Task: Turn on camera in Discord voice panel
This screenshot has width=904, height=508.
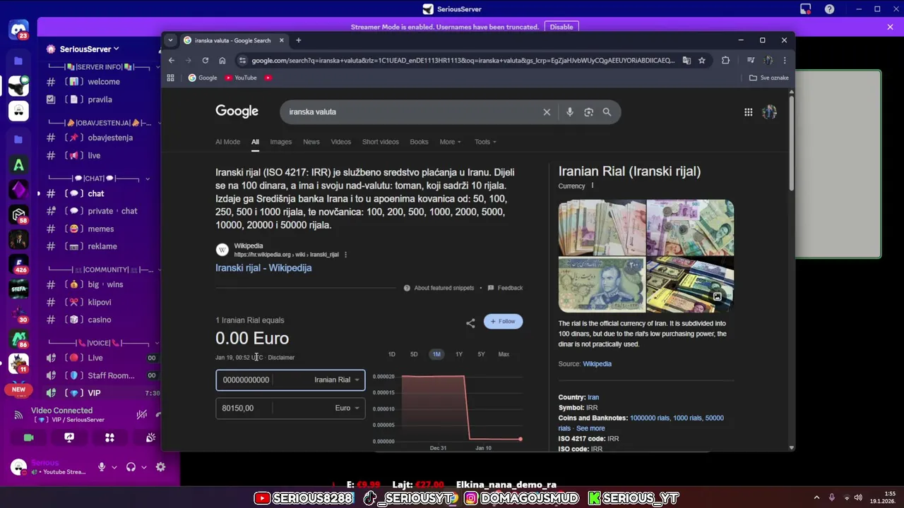Action: point(28,437)
